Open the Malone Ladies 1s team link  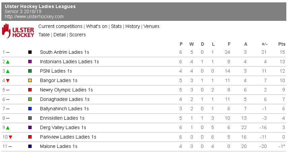click(x=59, y=146)
